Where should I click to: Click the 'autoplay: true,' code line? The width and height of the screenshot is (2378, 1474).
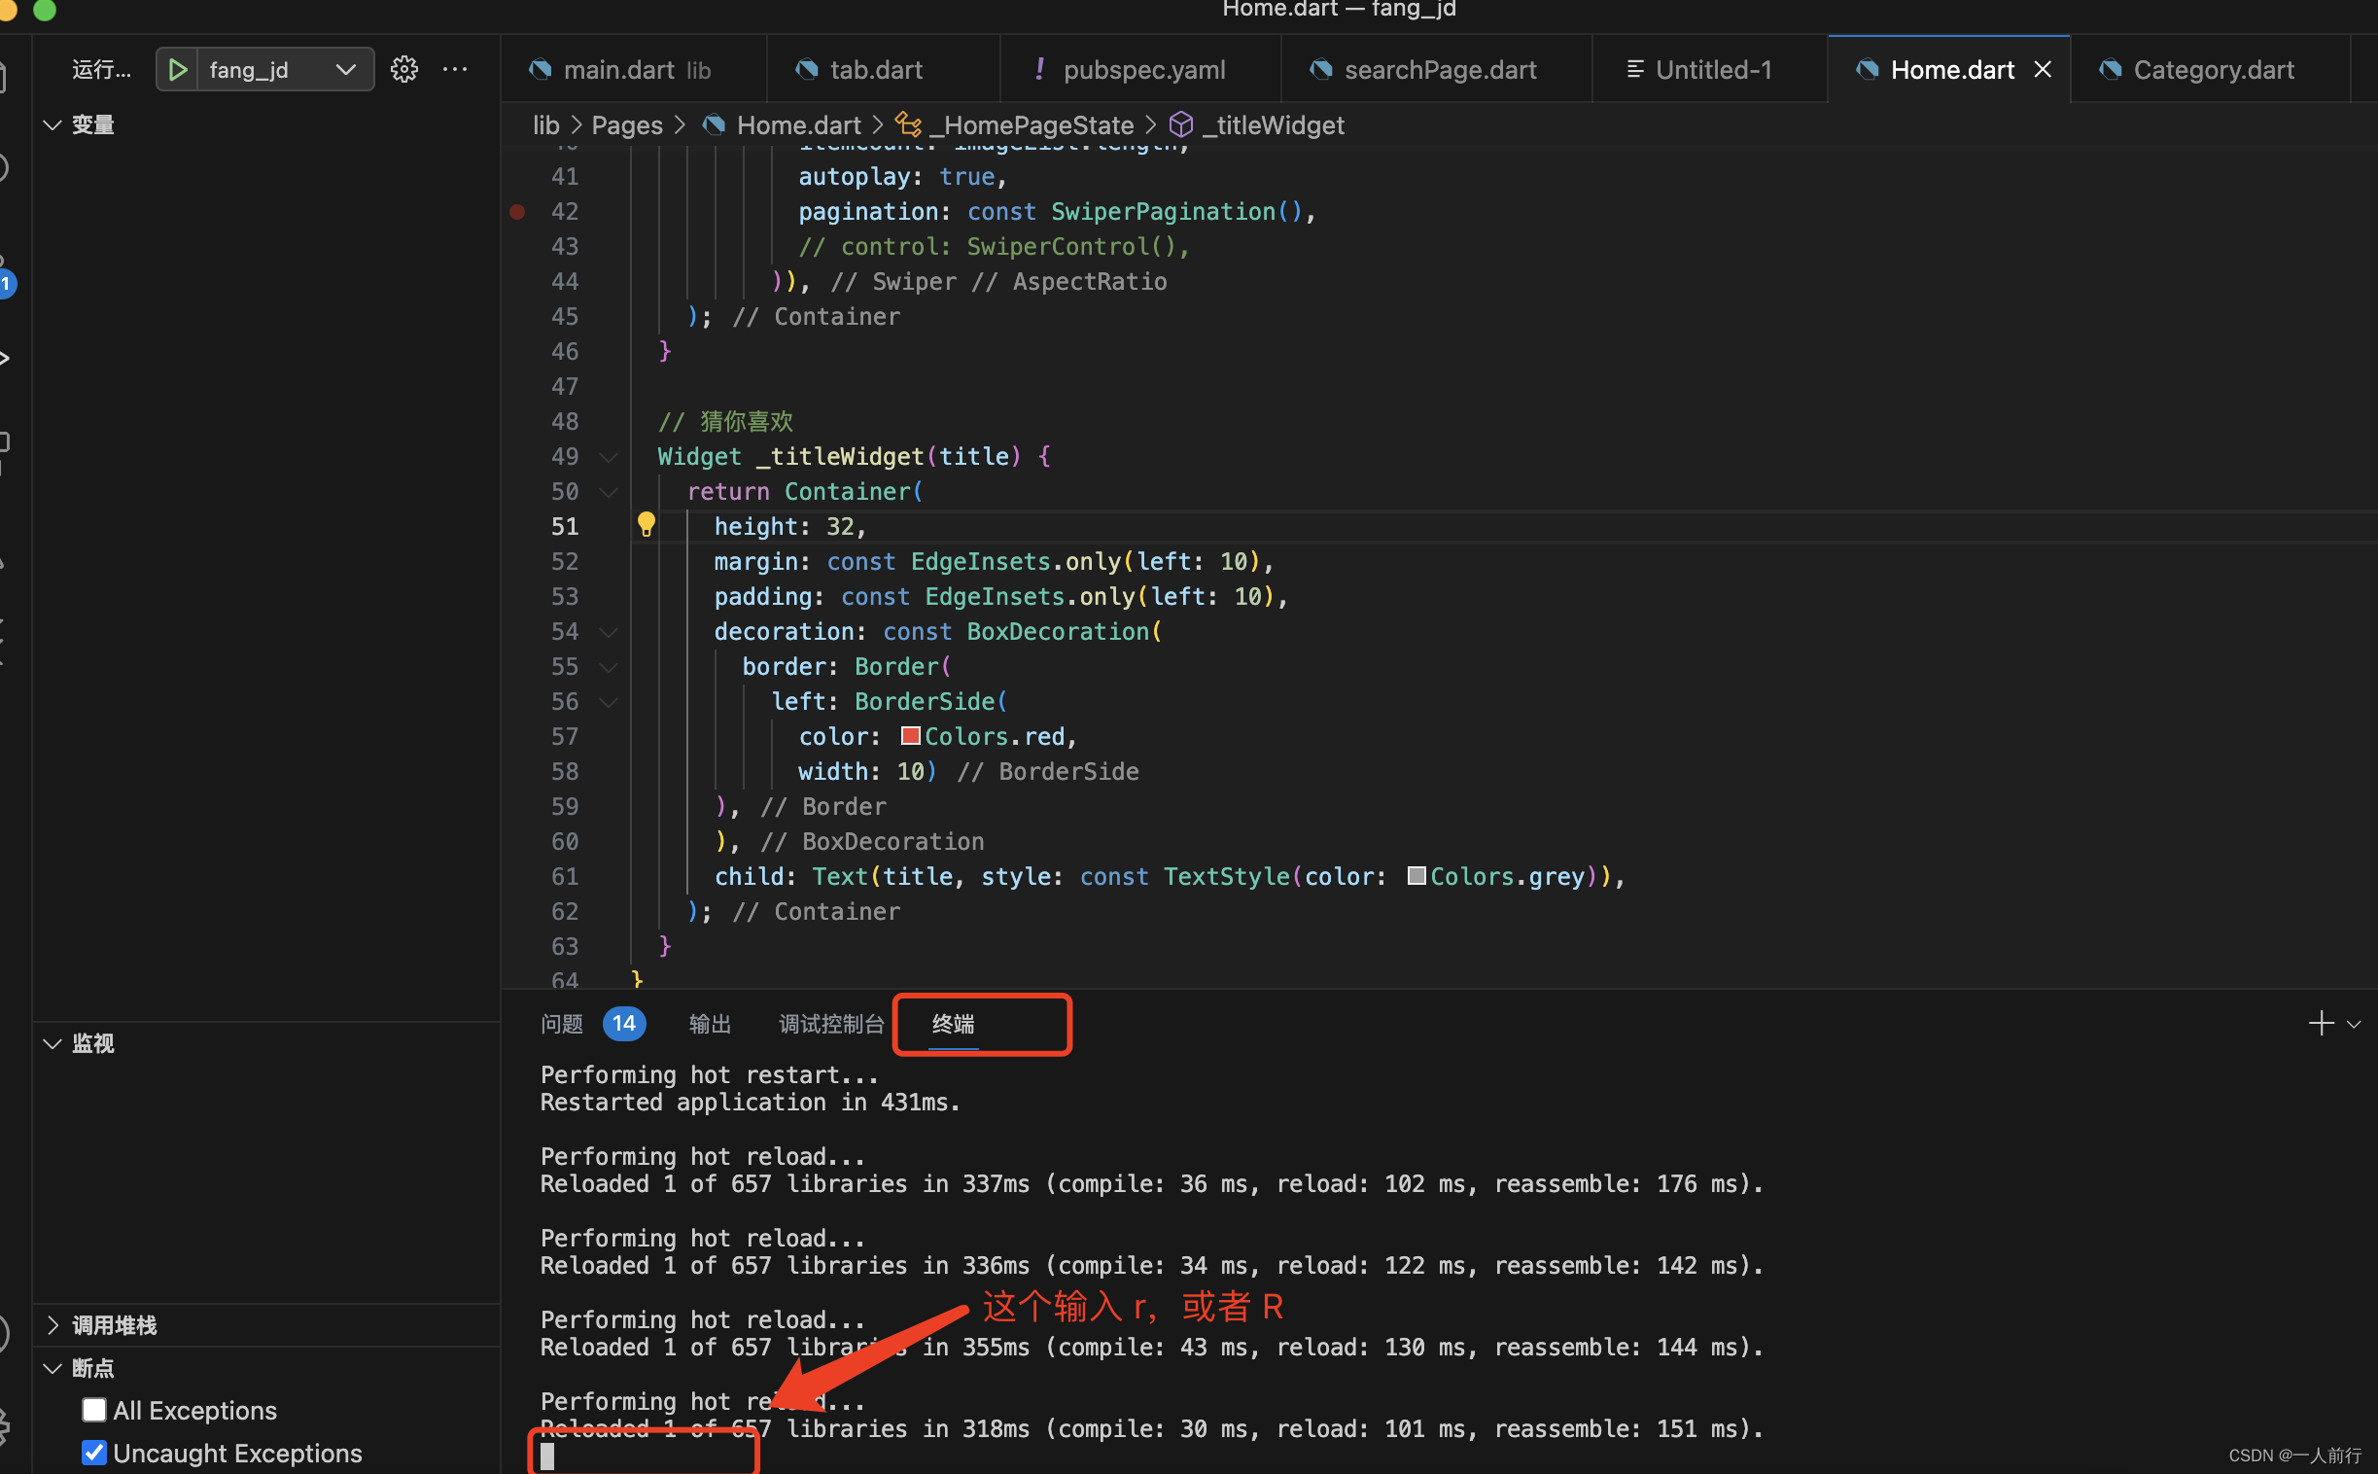[901, 176]
